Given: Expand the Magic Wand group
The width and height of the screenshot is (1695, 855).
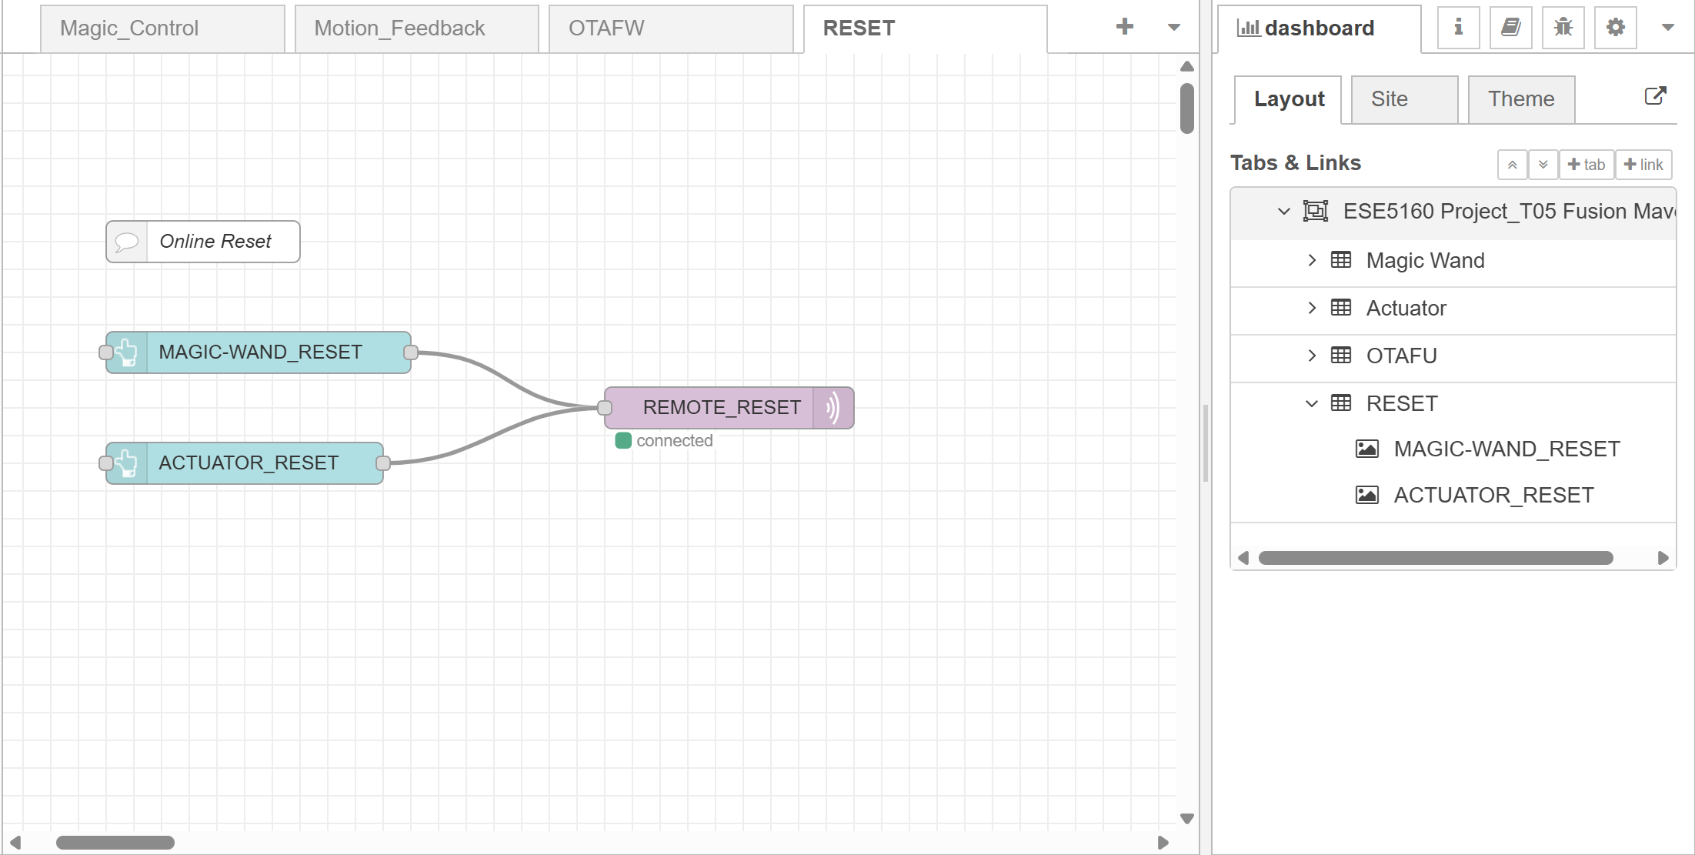Looking at the screenshot, I should 1312,260.
